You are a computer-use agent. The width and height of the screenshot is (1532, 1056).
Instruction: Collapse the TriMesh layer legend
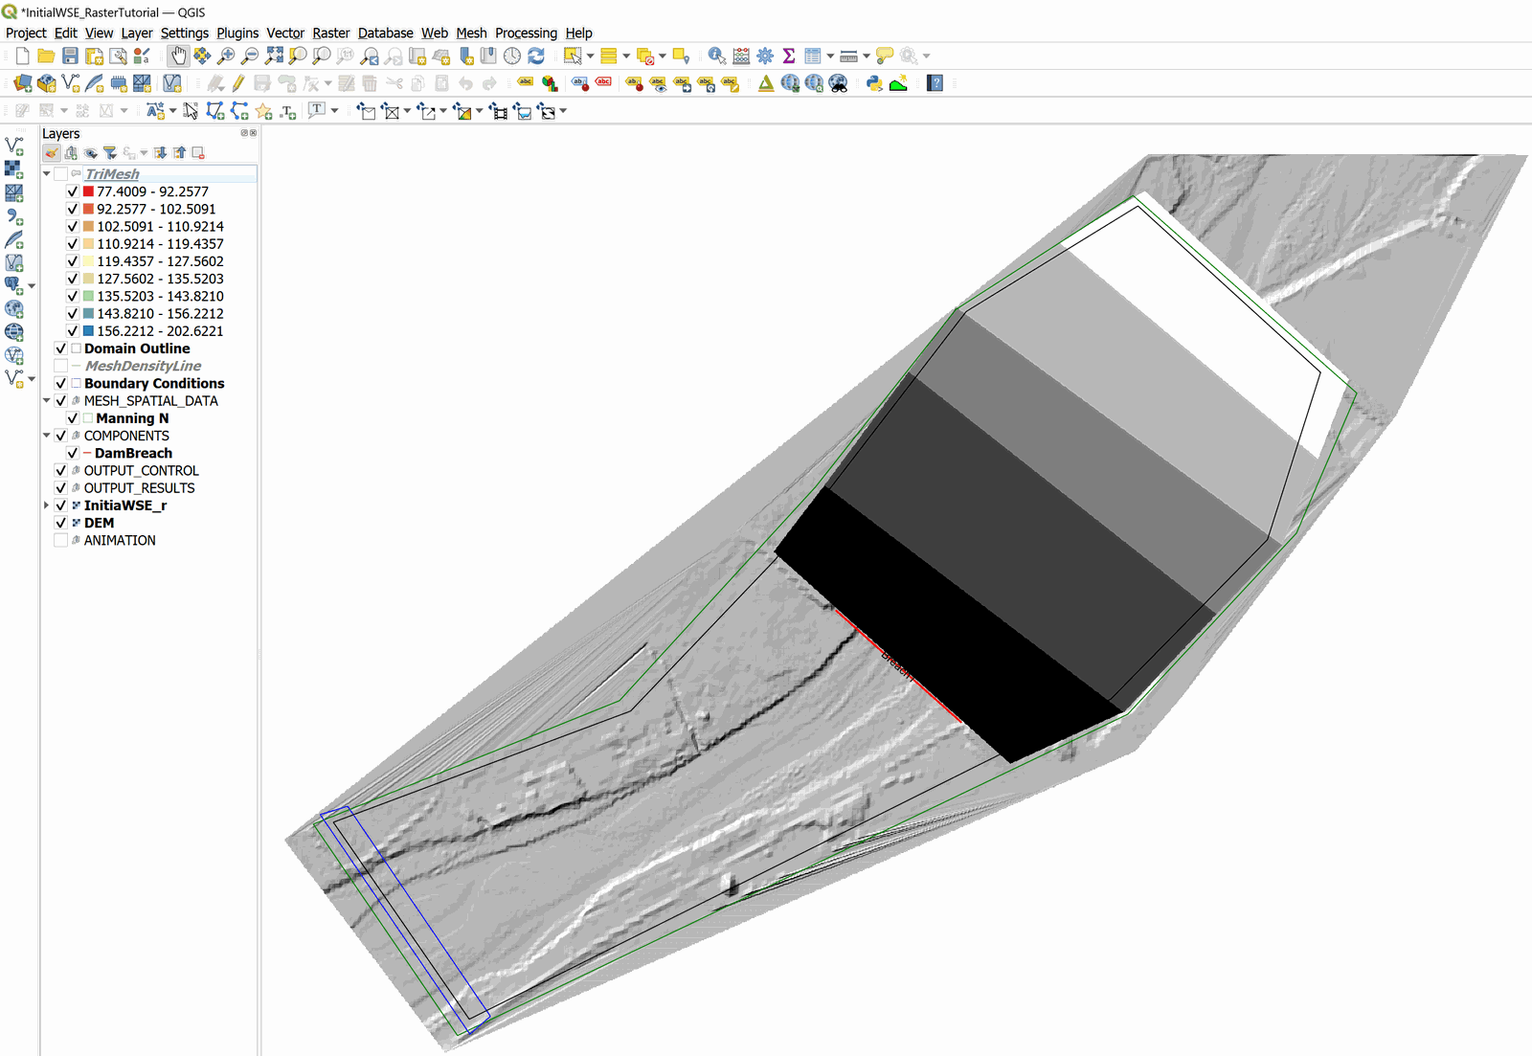[x=46, y=174]
